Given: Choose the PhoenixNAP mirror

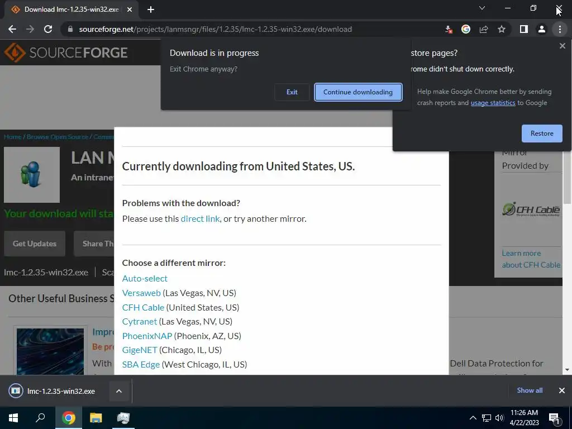Looking at the screenshot, I should [x=147, y=336].
